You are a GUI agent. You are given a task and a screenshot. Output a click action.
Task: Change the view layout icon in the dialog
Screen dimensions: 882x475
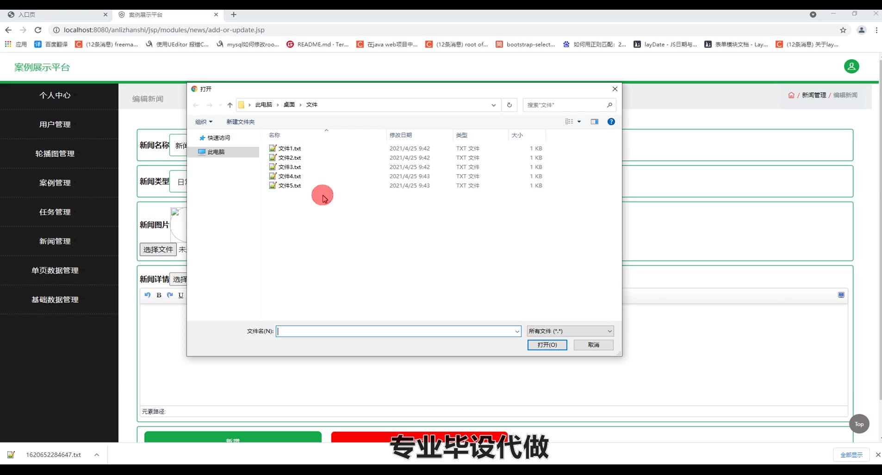[x=569, y=122]
